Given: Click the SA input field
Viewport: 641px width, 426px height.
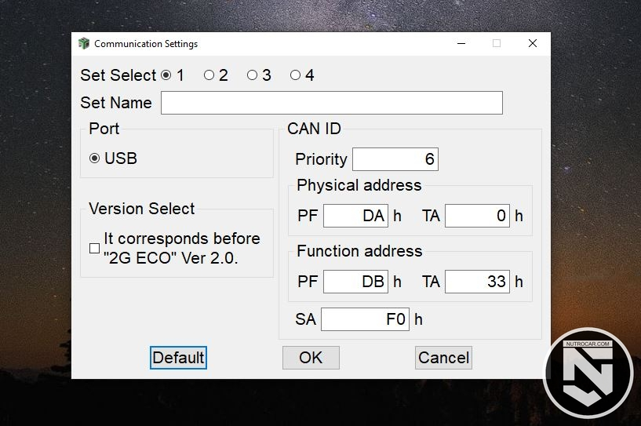Looking at the screenshot, I should 365,319.
